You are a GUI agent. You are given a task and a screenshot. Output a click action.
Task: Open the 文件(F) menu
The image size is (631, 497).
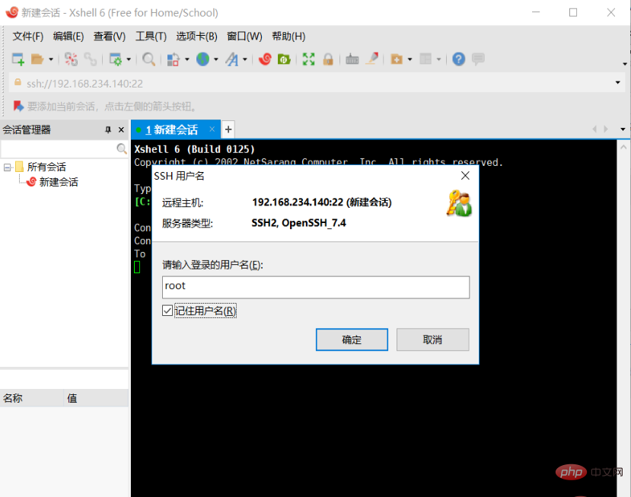tap(27, 37)
